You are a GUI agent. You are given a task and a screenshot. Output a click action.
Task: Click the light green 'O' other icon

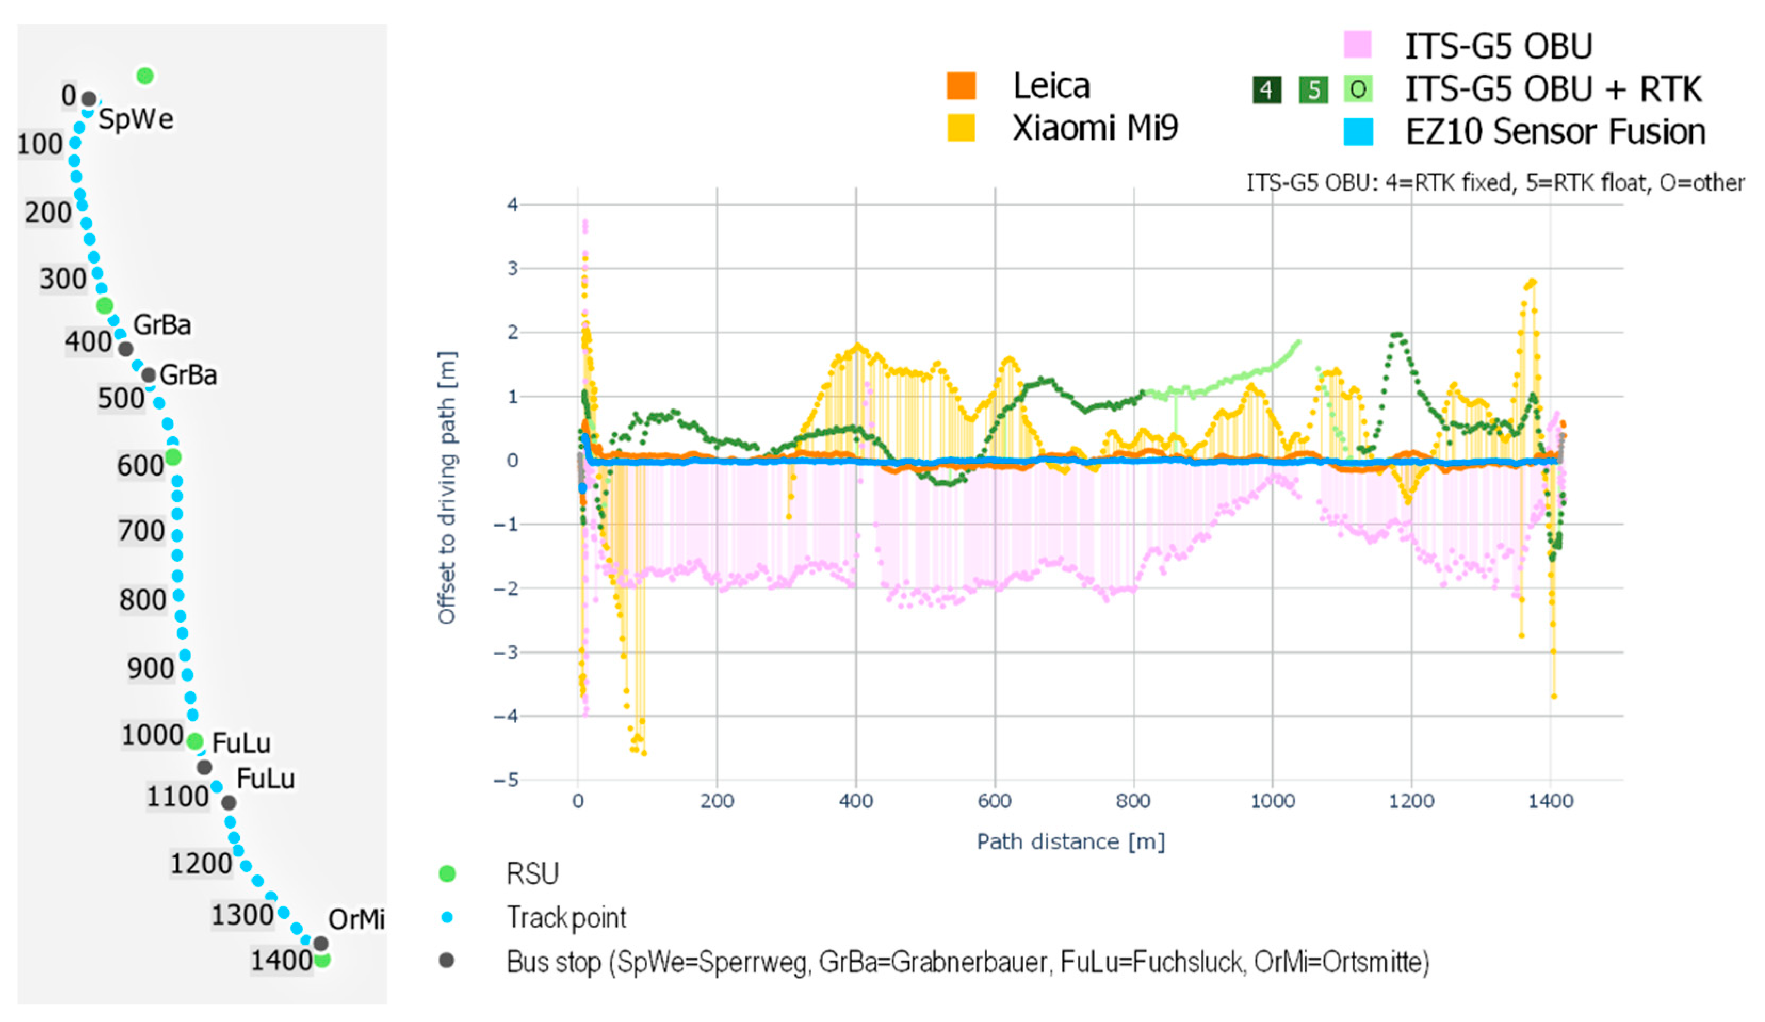point(1357,89)
